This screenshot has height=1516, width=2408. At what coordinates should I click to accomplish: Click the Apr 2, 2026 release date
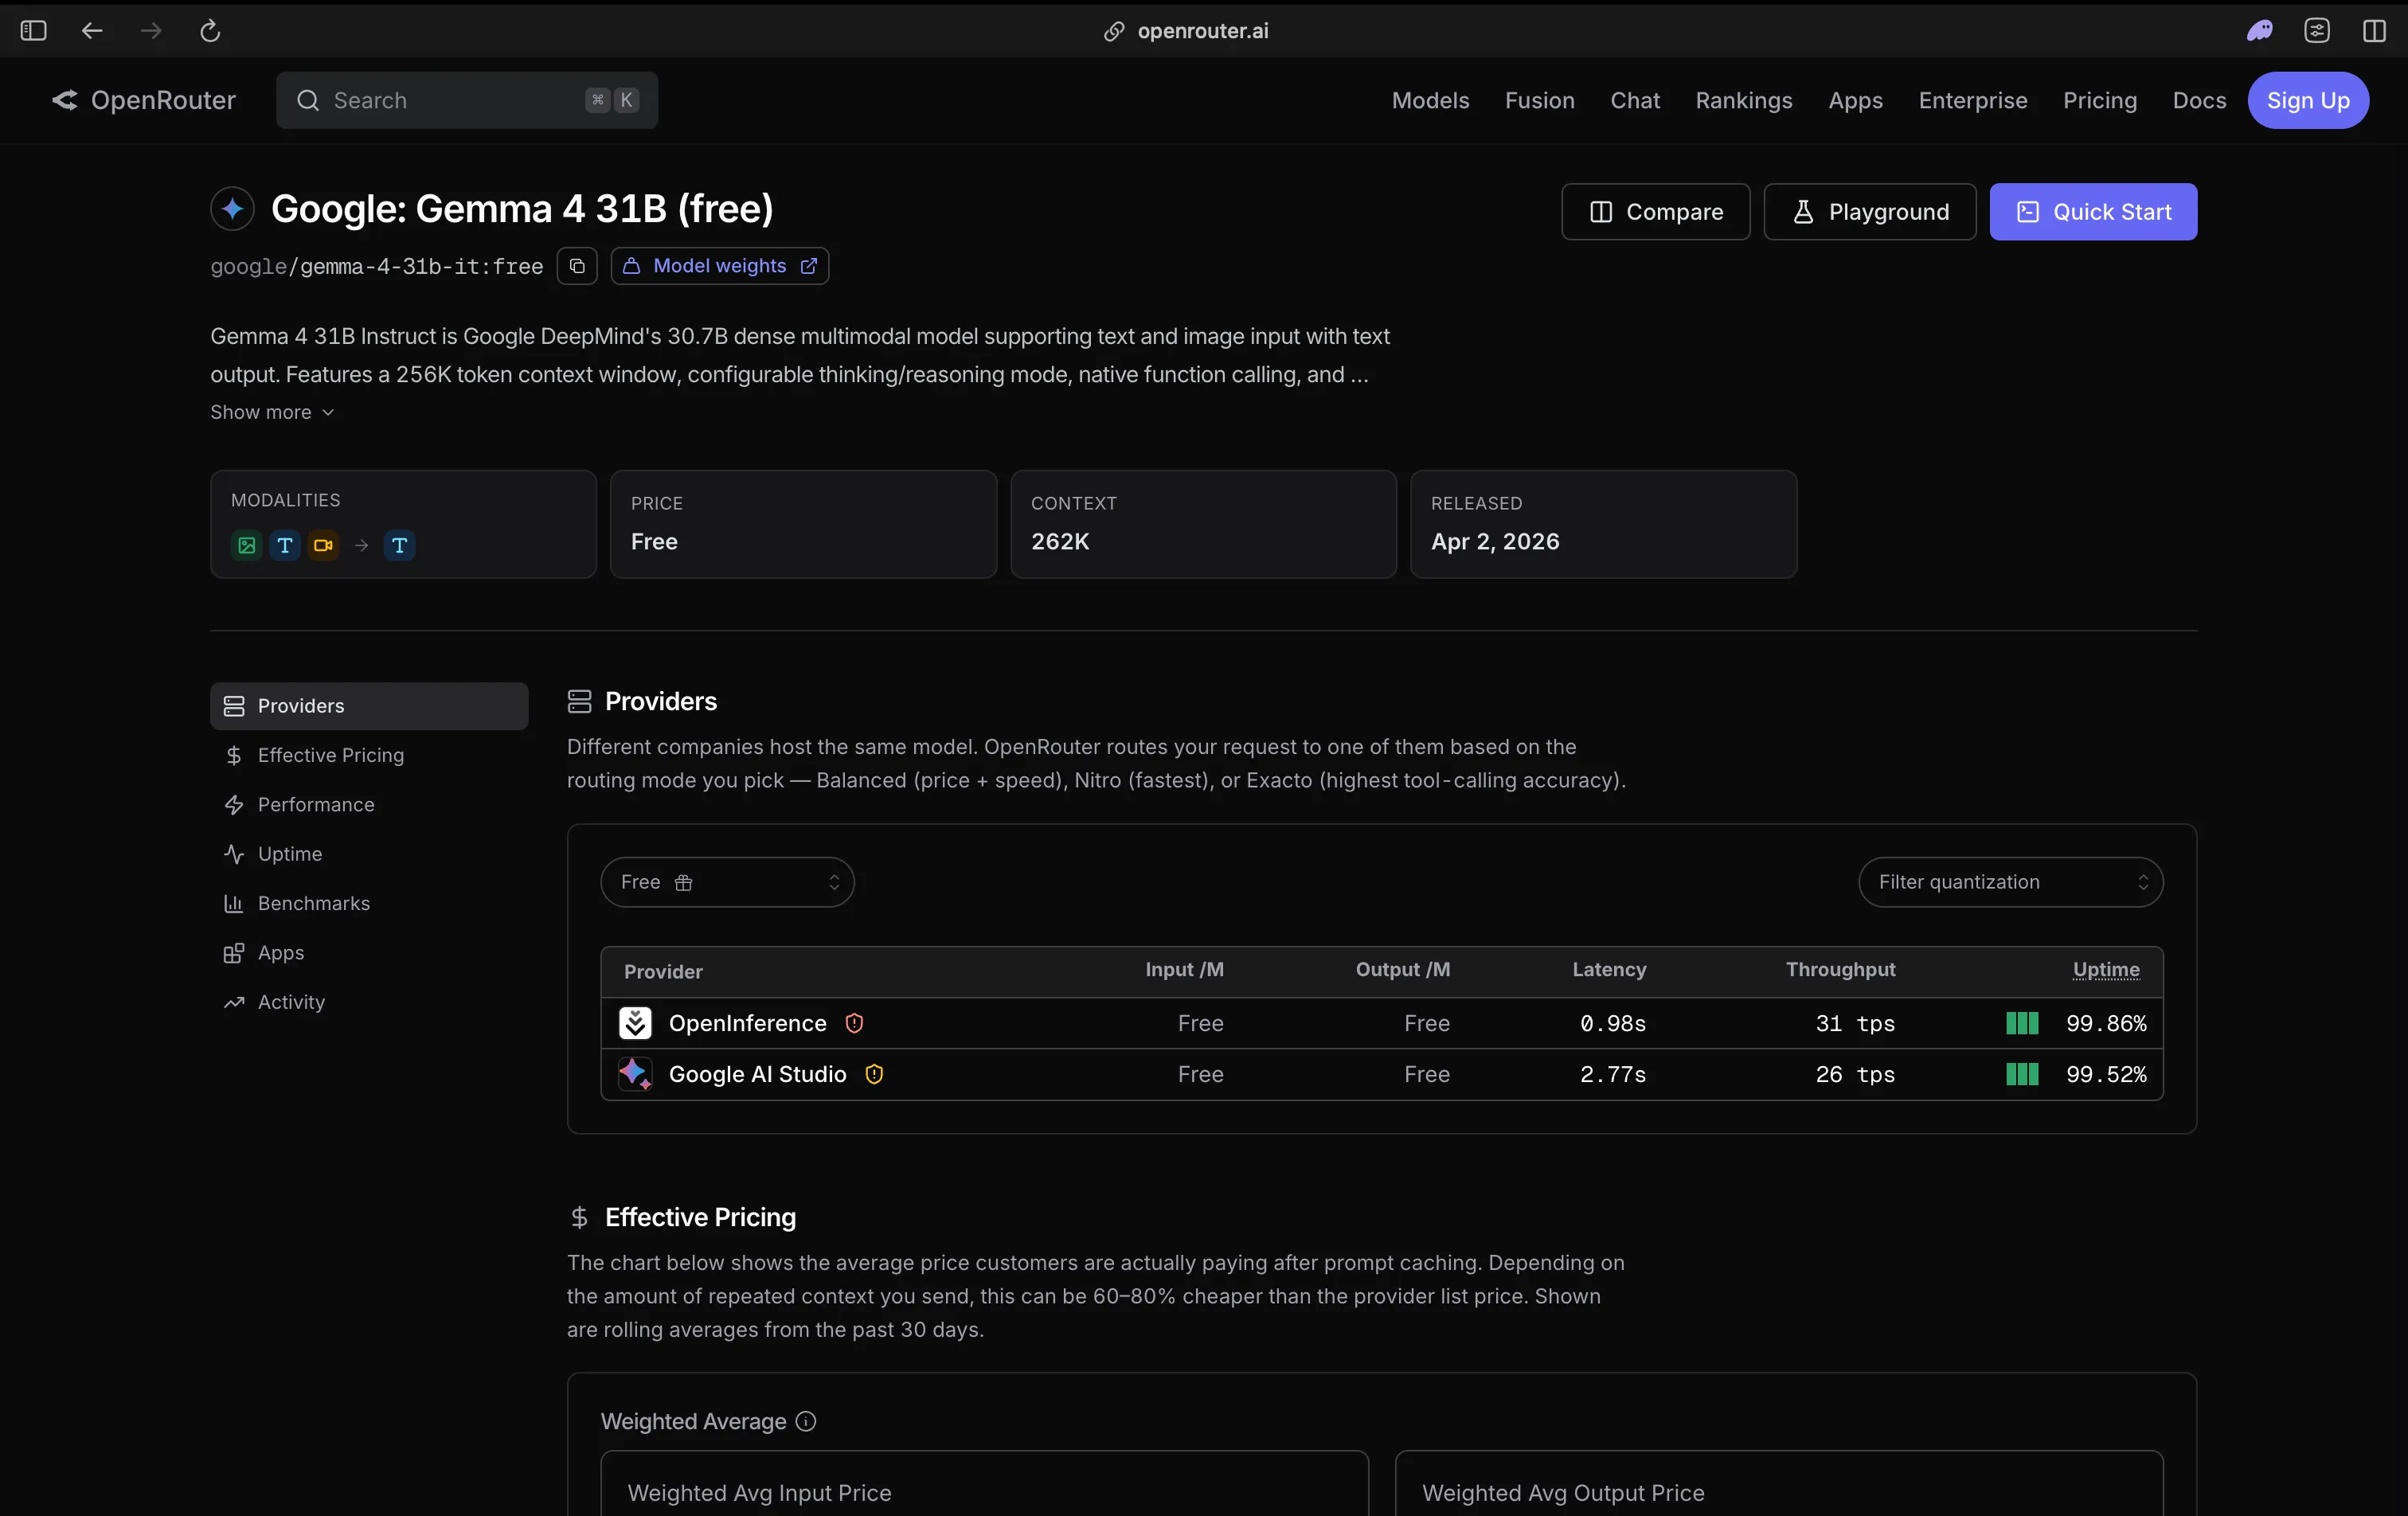(1495, 541)
